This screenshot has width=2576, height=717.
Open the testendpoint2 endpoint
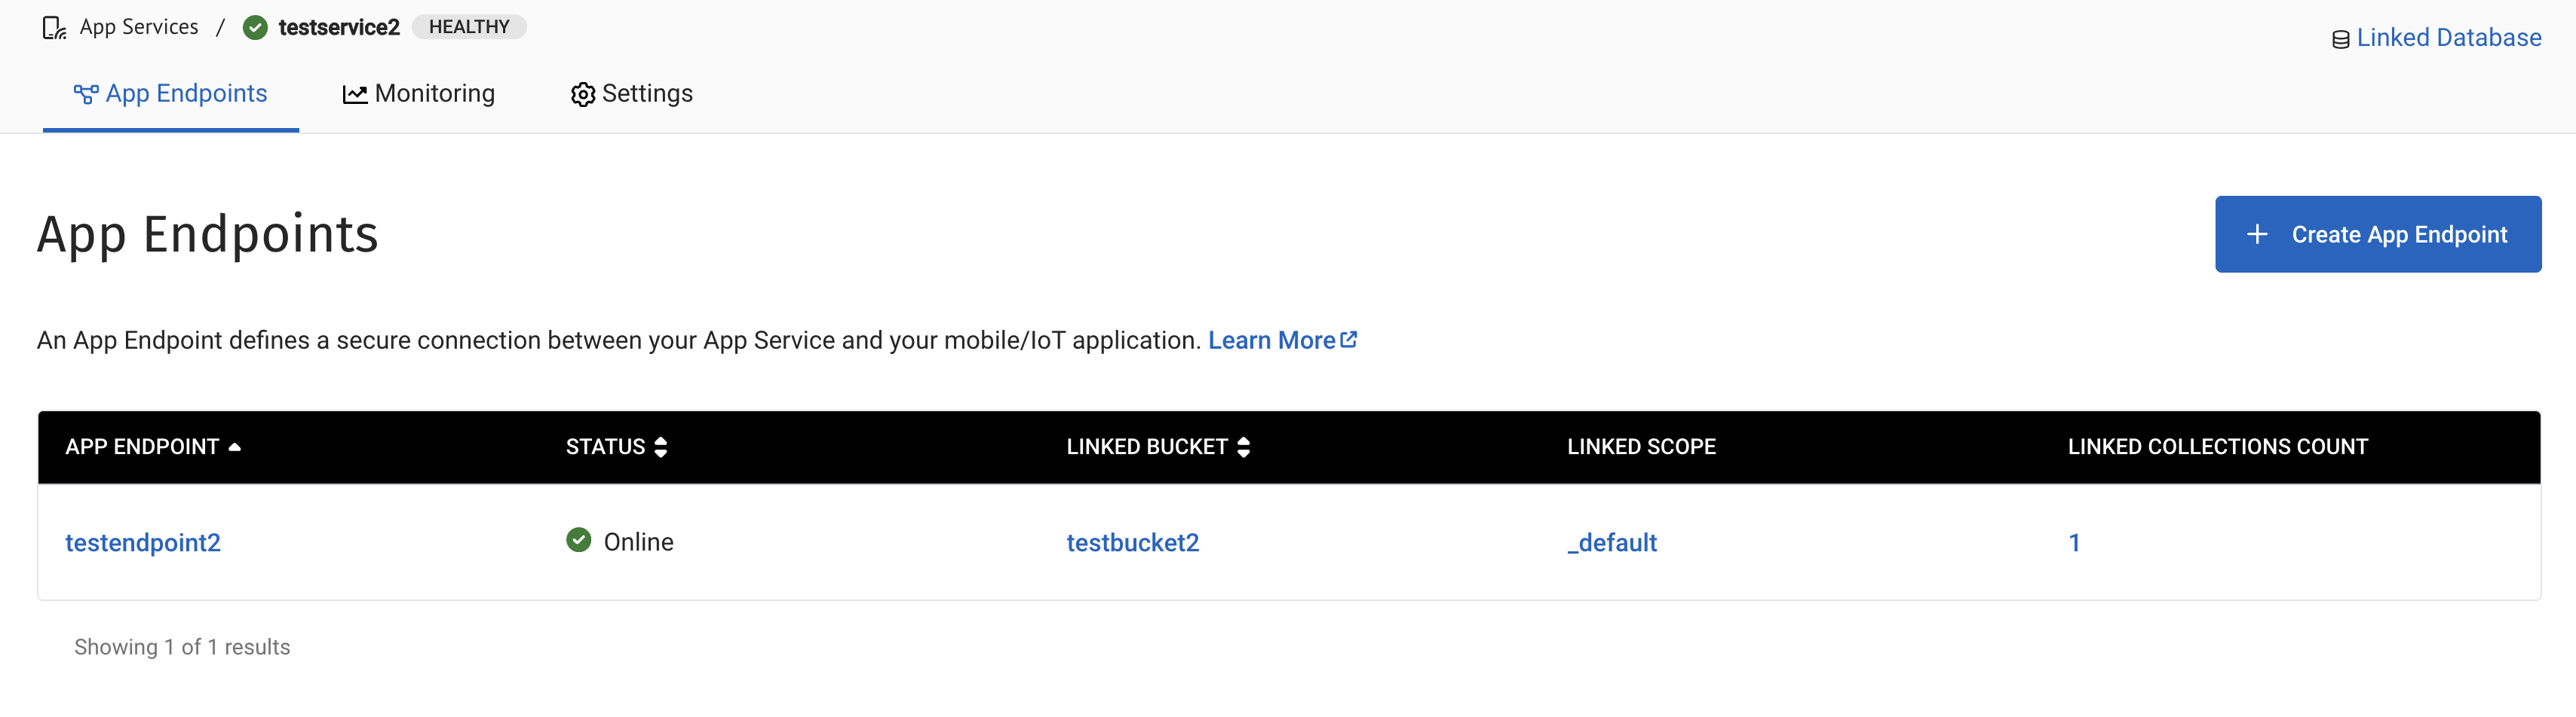pyautogui.click(x=143, y=542)
